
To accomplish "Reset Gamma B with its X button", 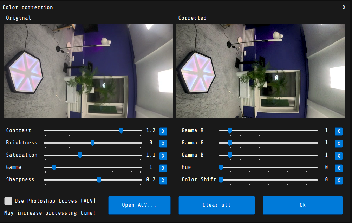I will tap(339, 156).
